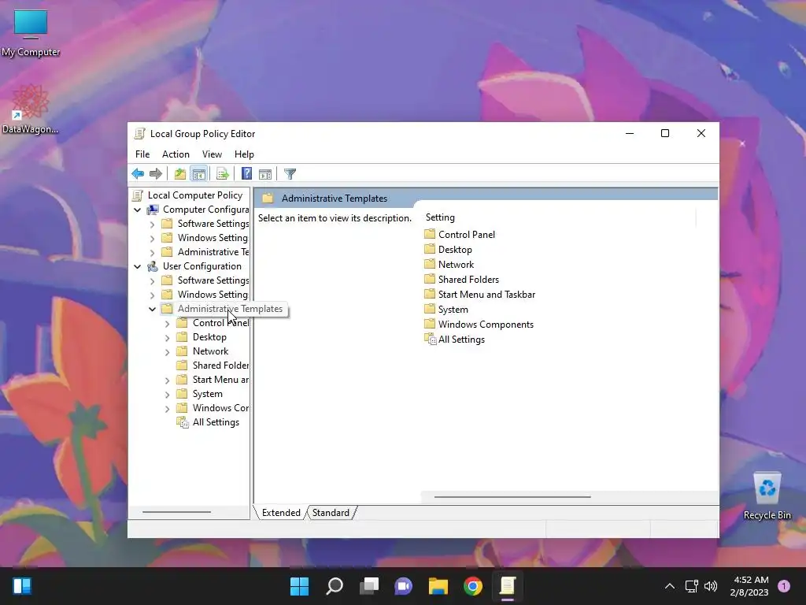This screenshot has width=806, height=605.
Task: Expand Windows Settings under Computer Configuration
Action: point(152,238)
